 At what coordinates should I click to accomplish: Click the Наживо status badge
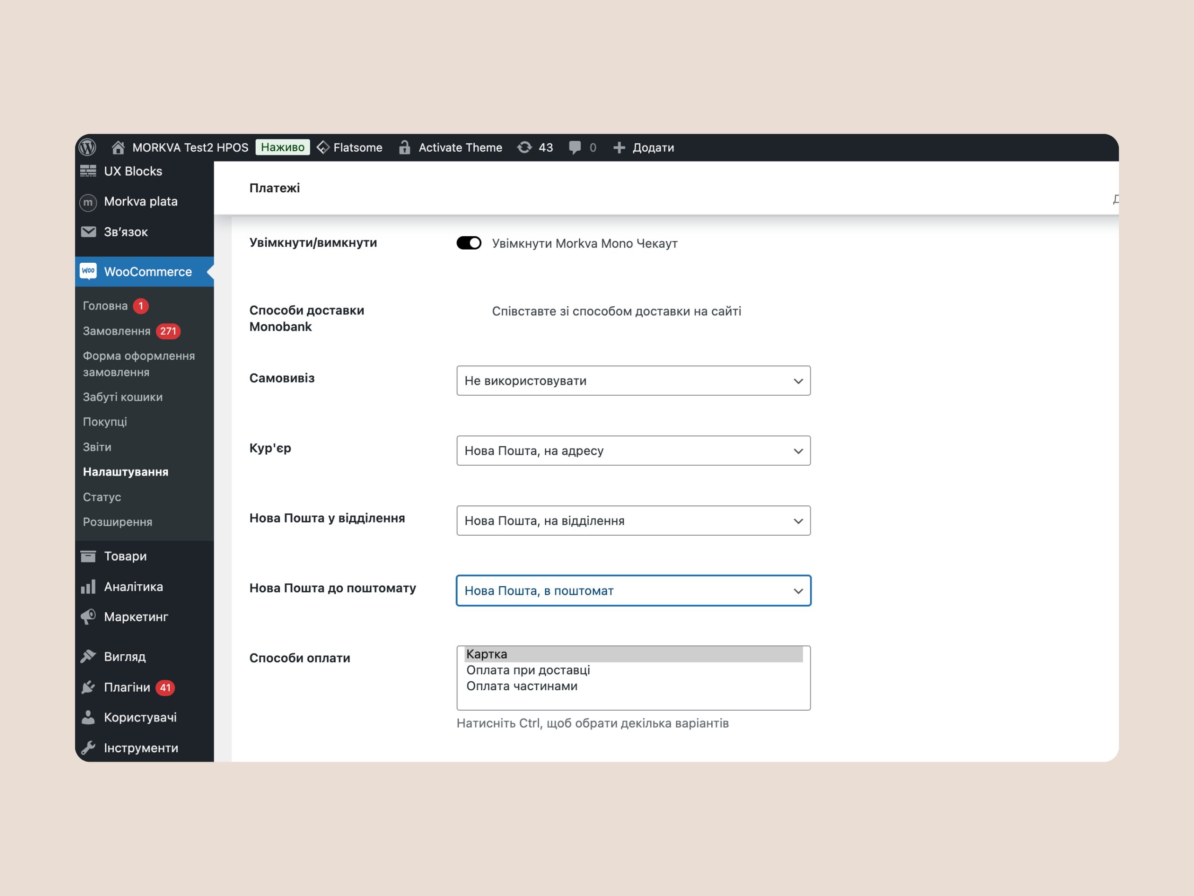coord(282,147)
